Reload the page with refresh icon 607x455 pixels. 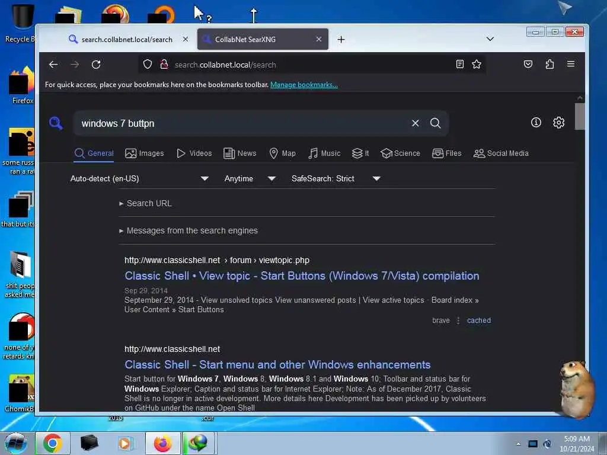coord(96,65)
